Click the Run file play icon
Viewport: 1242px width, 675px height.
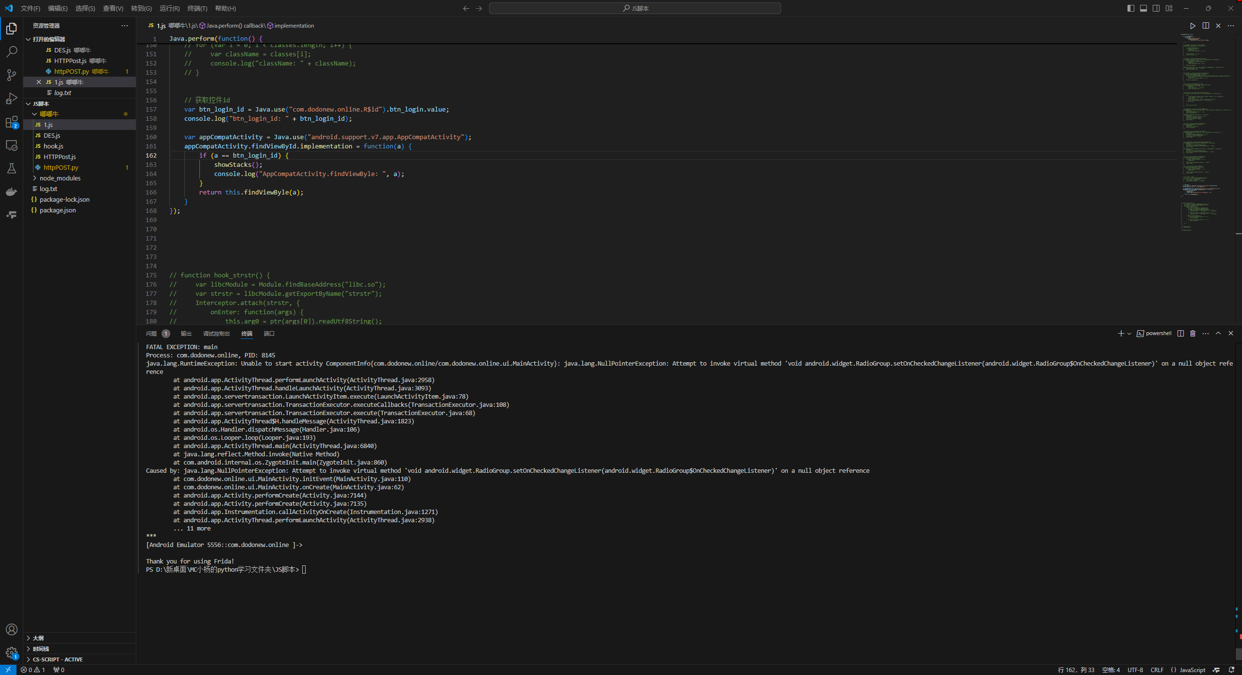click(1193, 26)
